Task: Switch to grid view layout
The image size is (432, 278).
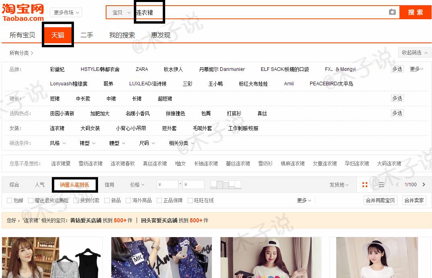Action: [364, 184]
